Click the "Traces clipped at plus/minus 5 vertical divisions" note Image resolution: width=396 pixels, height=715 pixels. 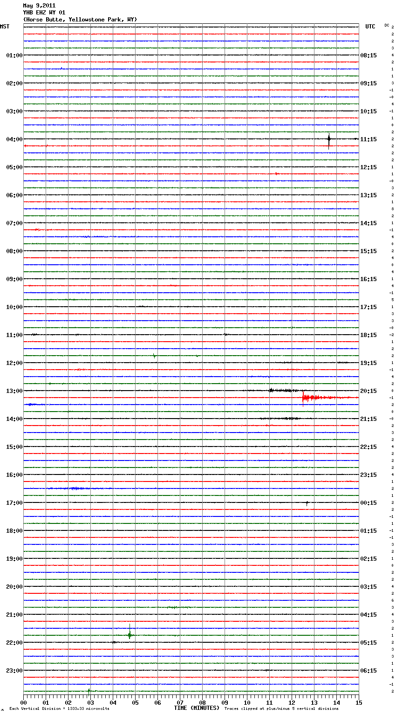[282, 709]
